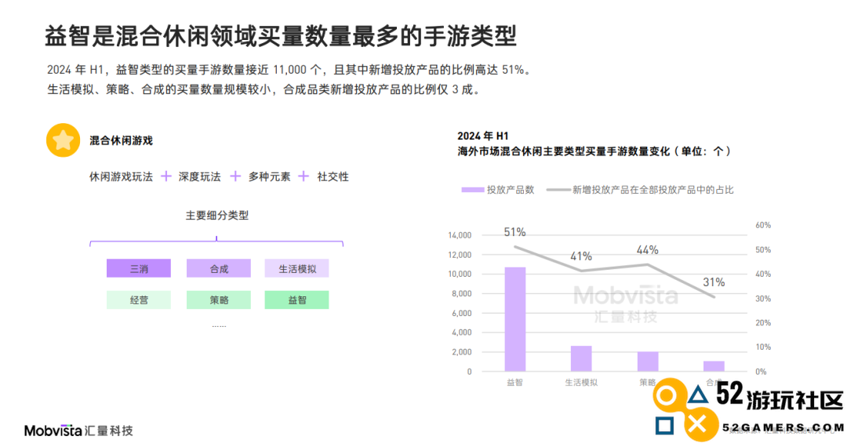Image resolution: width=847 pixels, height=443 pixels.
Task: Select the purple 合成 category box
Action: pos(219,268)
